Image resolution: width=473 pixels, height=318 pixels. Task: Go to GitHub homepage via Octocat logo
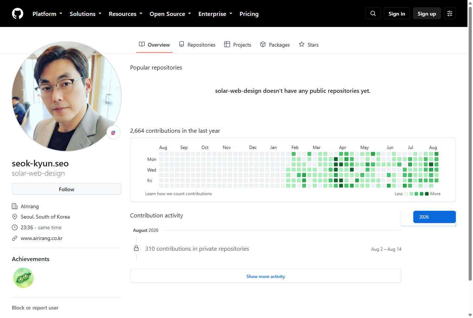17,14
